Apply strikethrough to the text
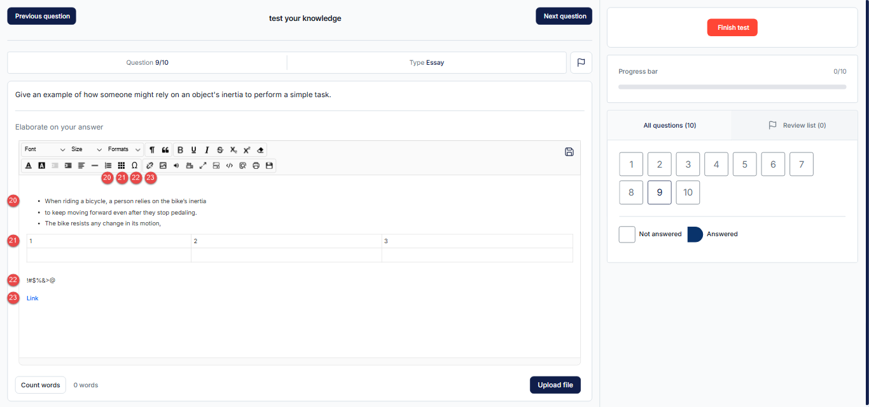 tap(220, 150)
